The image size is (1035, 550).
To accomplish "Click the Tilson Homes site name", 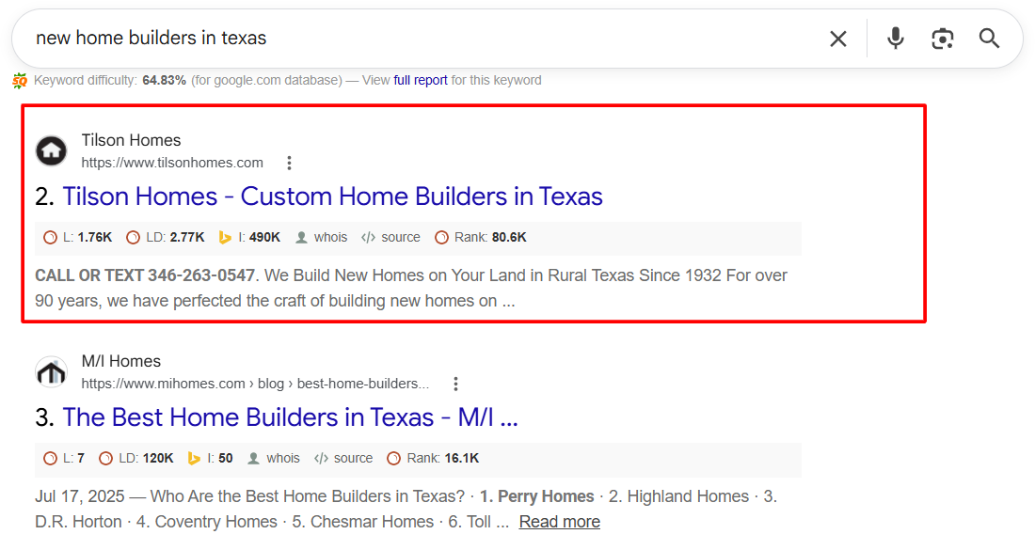I will point(132,140).
